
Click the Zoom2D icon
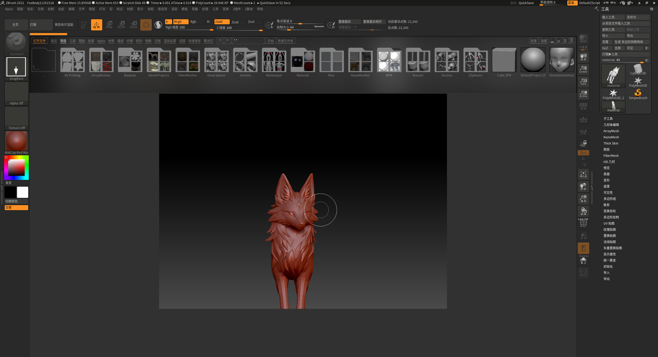583,69
